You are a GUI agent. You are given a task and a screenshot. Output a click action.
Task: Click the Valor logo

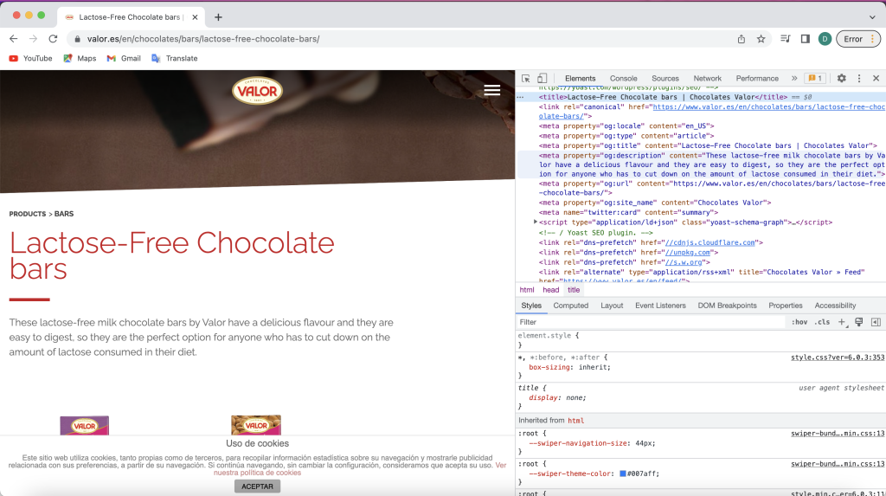(x=257, y=91)
